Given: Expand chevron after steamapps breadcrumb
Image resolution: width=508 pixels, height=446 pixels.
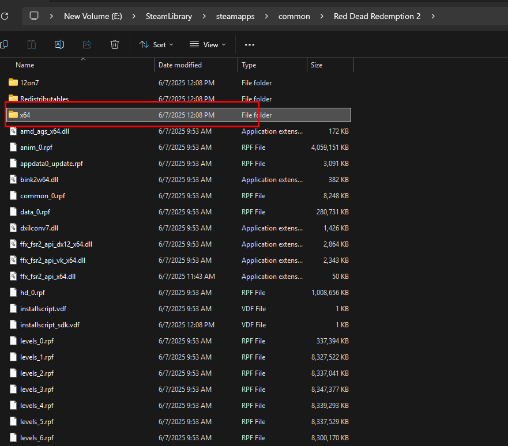Looking at the screenshot, I should pyautogui.click(x=266, y=16).
